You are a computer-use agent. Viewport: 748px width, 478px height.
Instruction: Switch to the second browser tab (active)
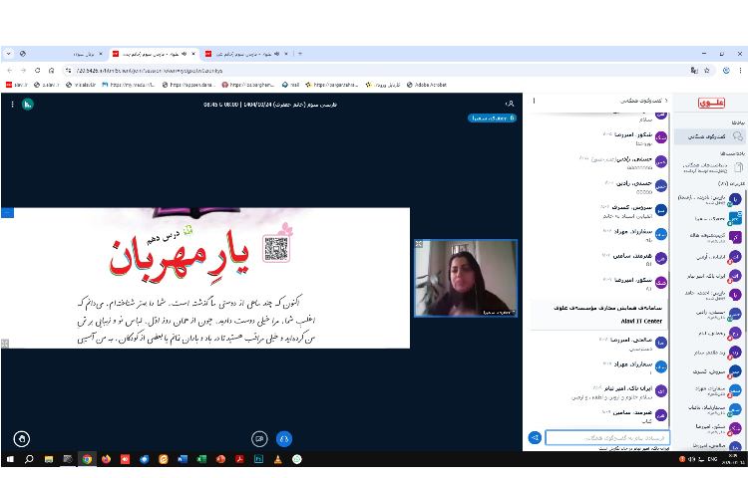pyautogui.click(x=154, y=54)
